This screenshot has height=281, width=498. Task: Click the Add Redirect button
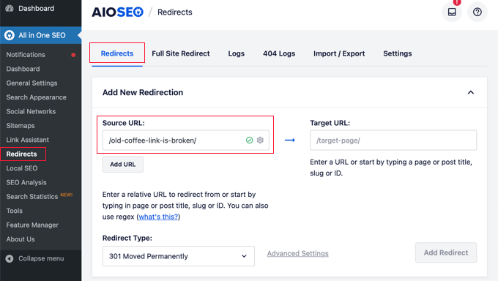coord(446,252)
